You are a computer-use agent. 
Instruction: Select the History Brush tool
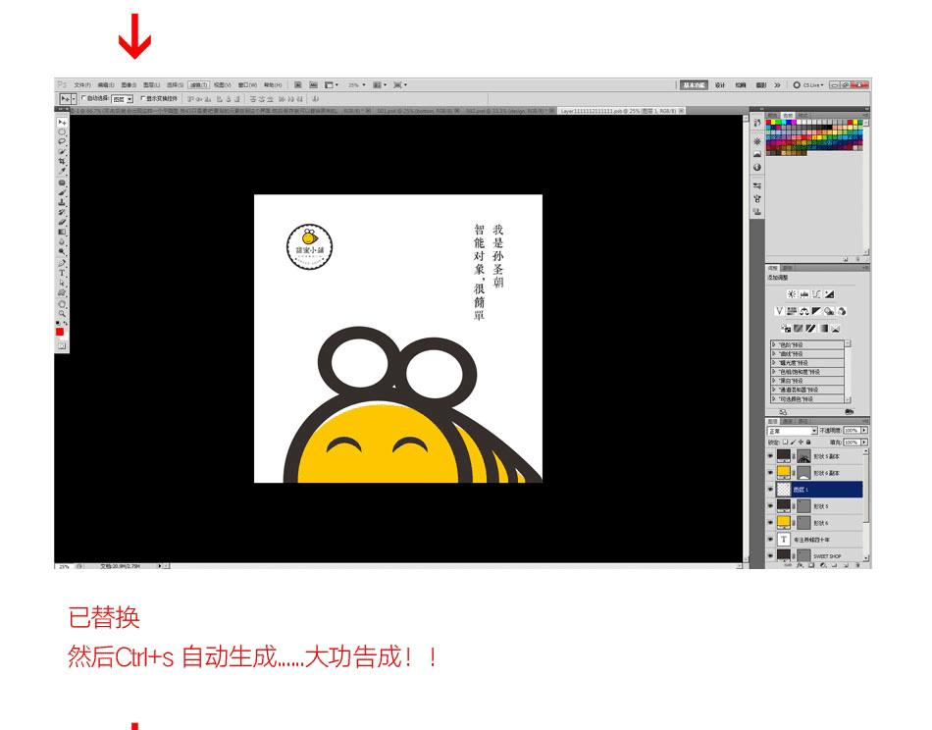62,212
